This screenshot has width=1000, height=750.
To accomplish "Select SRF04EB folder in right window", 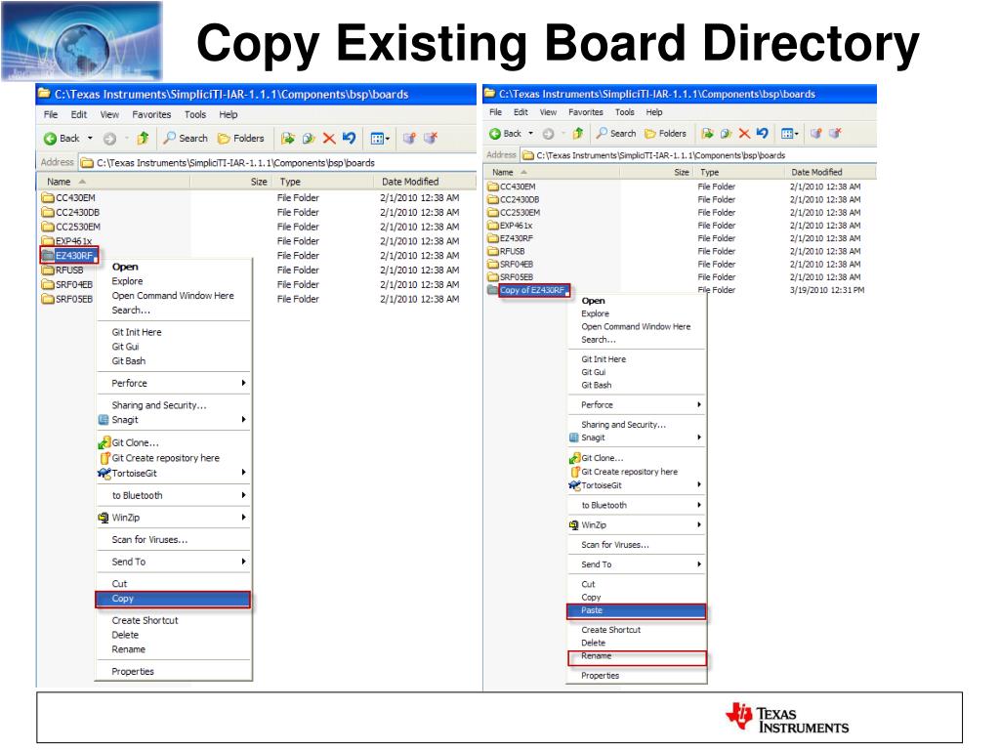I will [510, 264].
